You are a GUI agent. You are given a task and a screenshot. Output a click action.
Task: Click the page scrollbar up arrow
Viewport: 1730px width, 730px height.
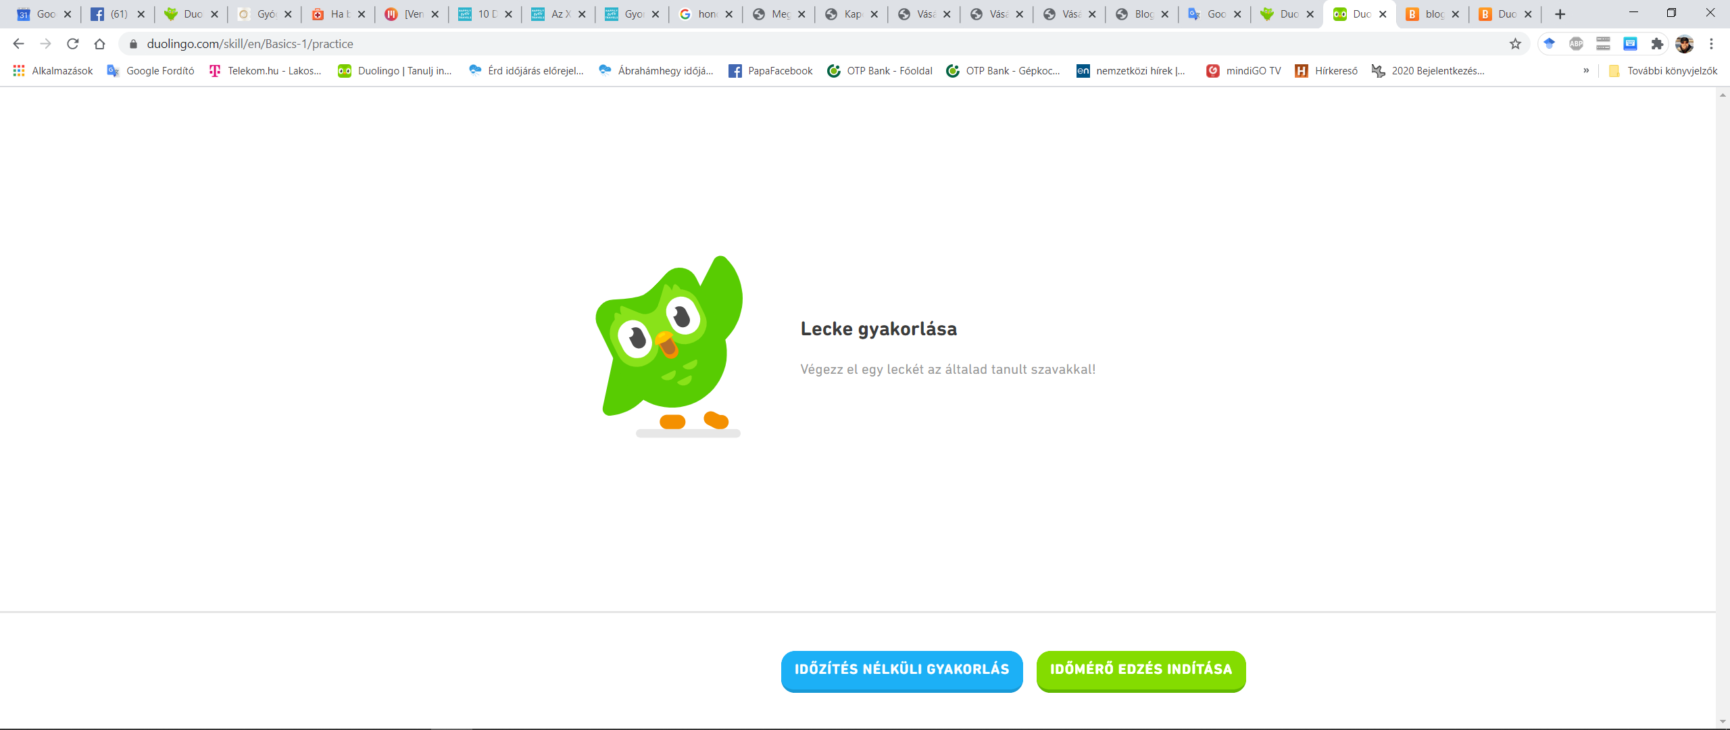1723,95
